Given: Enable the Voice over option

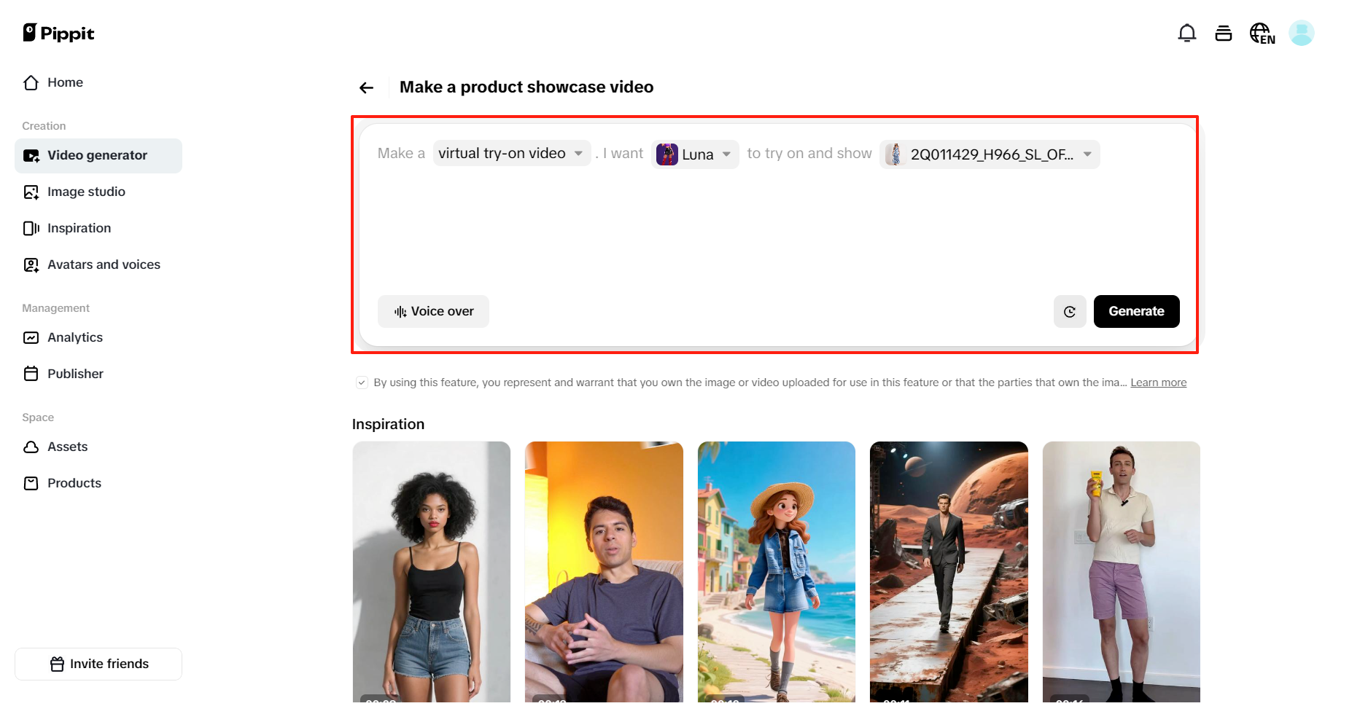Looking at the screenshot, I should pyautogui.click(x=432, y=311).
